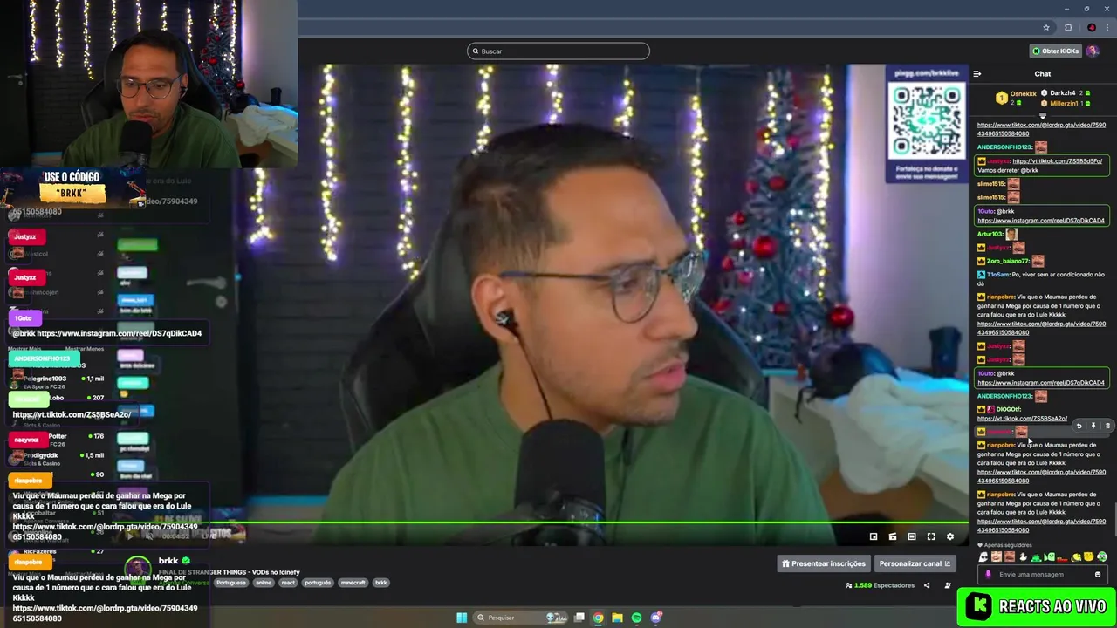Share the stream via share icon
Viewport: 1117px width, 628px height.
tap(927, 585)
